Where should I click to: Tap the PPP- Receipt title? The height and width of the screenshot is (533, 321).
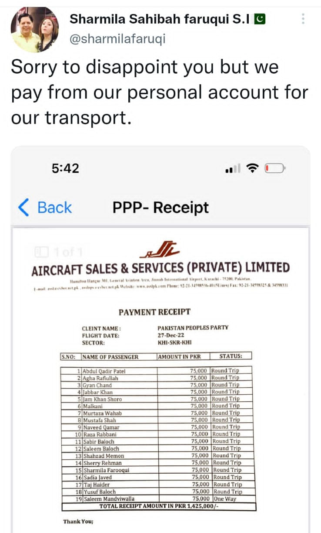pyautogui.click(x=160, y=208)
